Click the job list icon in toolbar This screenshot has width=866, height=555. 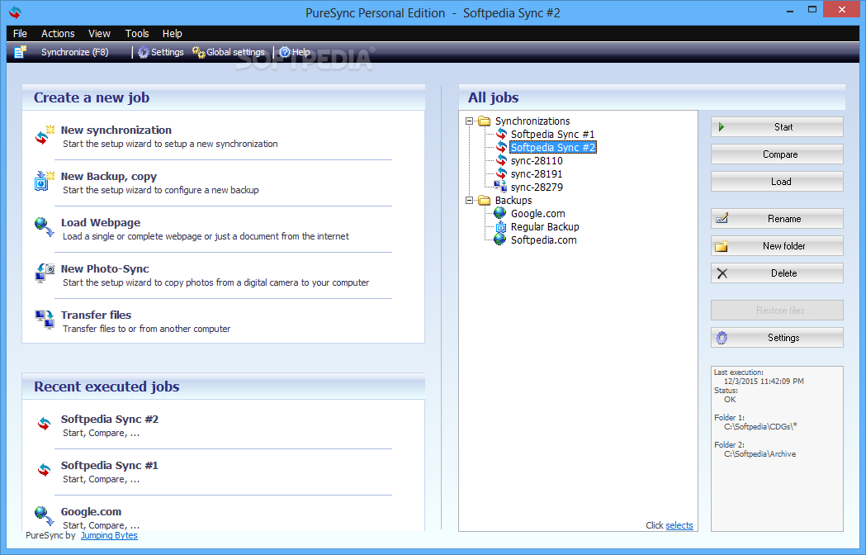coord(21,52)
